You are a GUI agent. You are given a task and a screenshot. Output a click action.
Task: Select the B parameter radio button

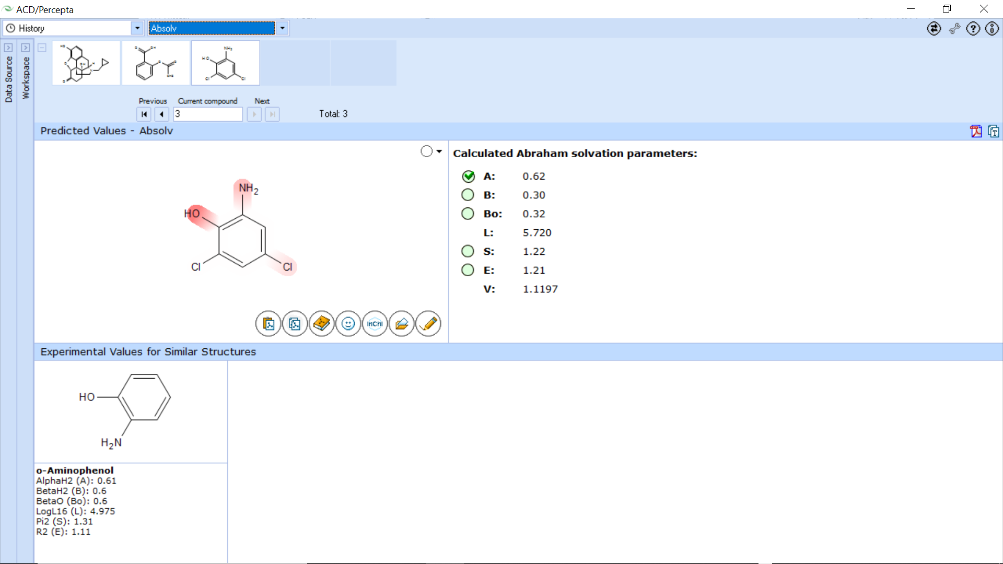468,195
